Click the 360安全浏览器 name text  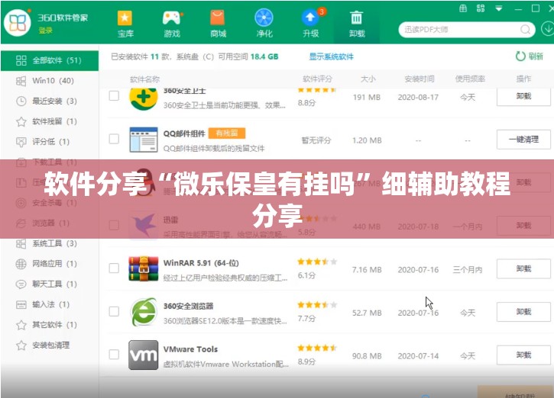click(x=188, y=306)
